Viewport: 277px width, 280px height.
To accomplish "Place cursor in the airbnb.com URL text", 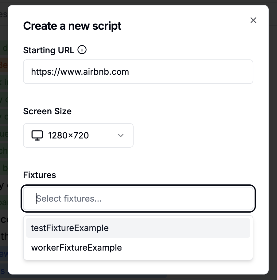I will click(80, 72).
